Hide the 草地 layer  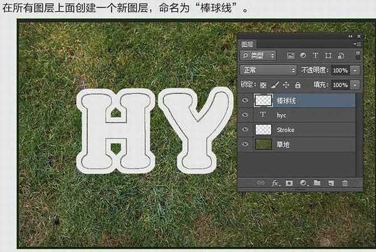(246, 144)
